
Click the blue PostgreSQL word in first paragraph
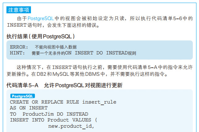[40, 19]
